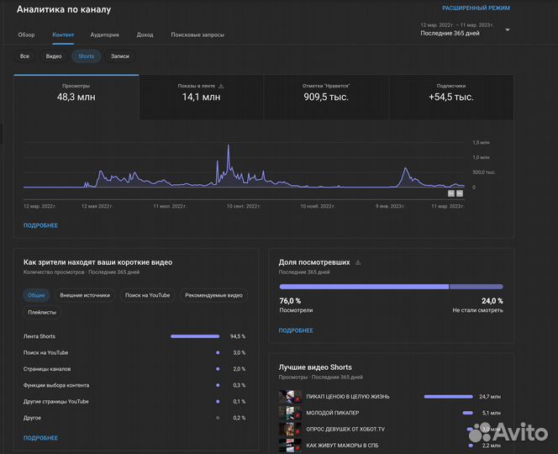Switch to the Аудитория tab

(x=105, y=35)
